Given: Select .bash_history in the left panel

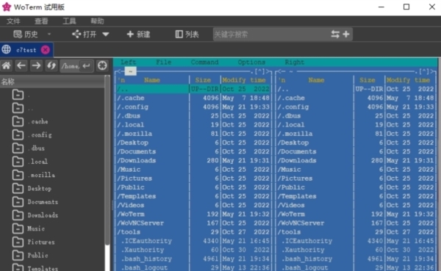Looking at the screenshot, I should click(193, 259).
